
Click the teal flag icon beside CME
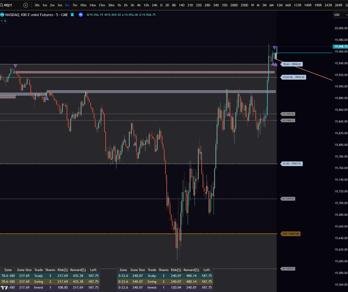(72, 15)
